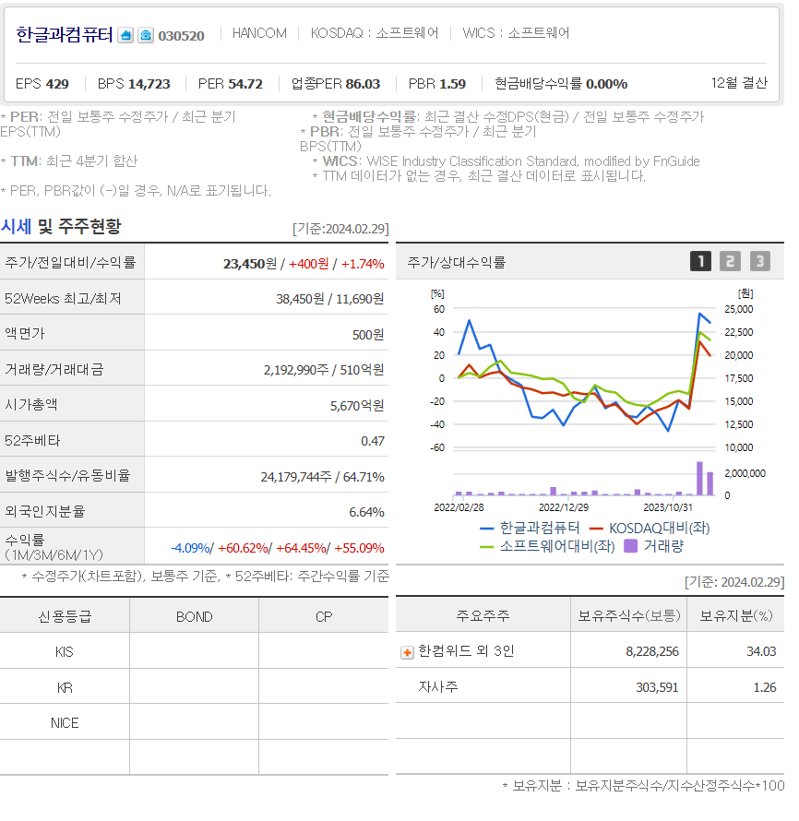799x821 pixels.
Task: Click the 보유주식수(보통) column header
Action: click(x=629, y=616)
